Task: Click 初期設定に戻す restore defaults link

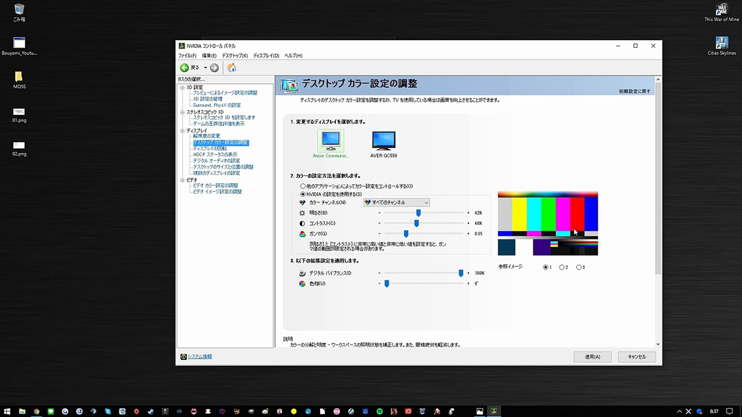Action: [635, 92]
